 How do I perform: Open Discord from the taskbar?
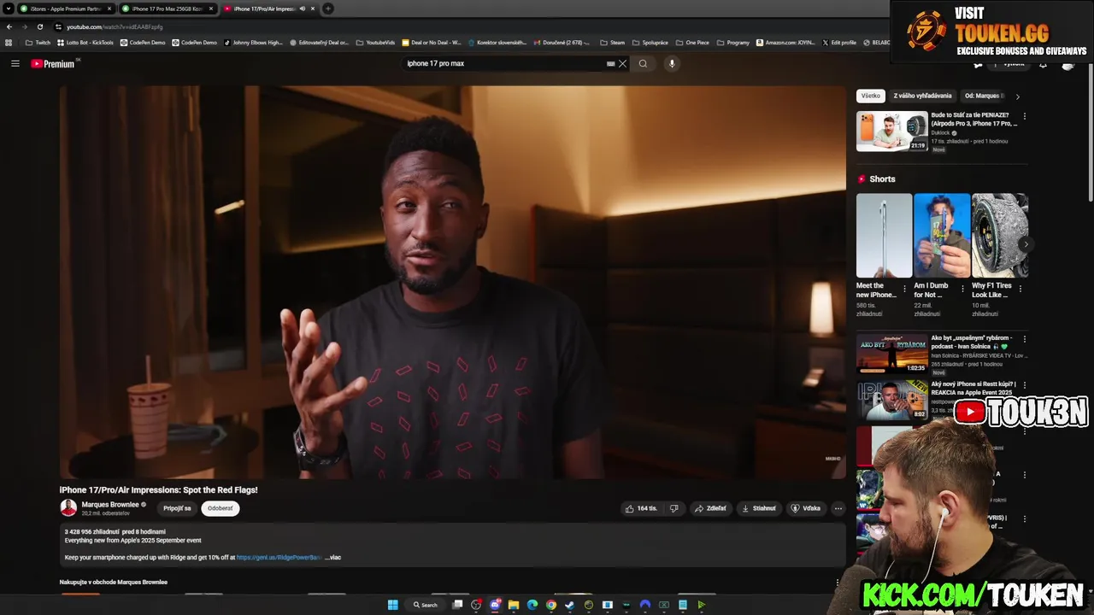click(x=495, y=605)
